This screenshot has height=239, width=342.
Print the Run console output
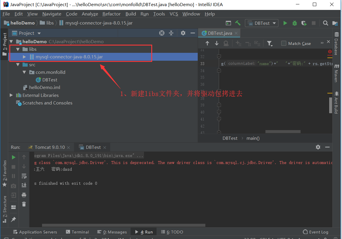coord(24,195)
